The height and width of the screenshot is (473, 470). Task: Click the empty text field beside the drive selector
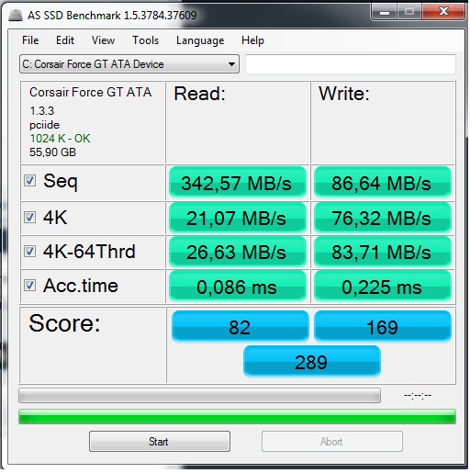pyautogui.click(x=351, y=64)
